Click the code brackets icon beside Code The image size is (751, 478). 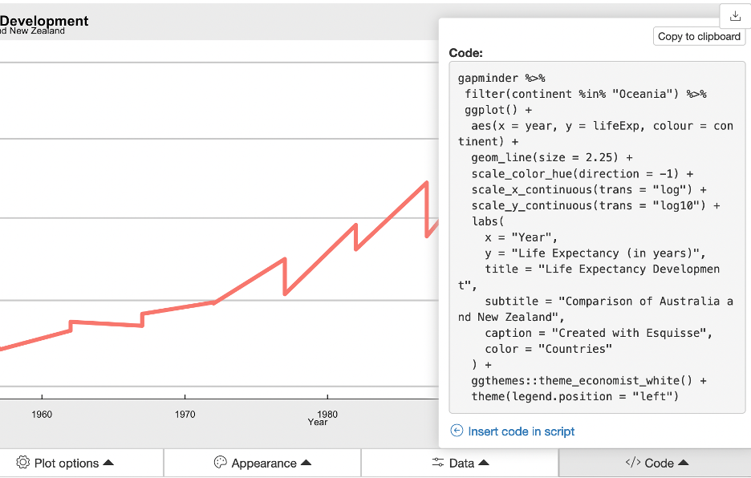[633, 463]
